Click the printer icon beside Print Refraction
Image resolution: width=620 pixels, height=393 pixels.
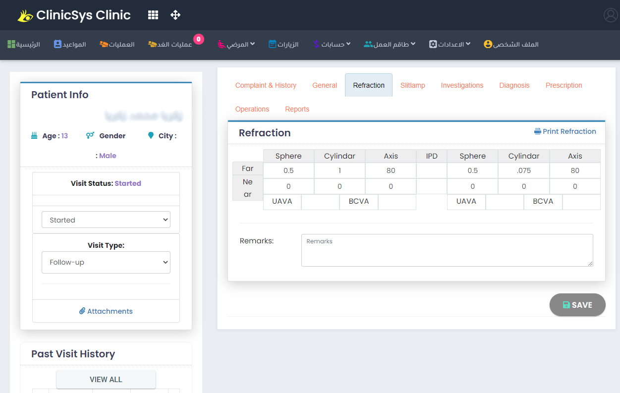[x=537, y=131]
